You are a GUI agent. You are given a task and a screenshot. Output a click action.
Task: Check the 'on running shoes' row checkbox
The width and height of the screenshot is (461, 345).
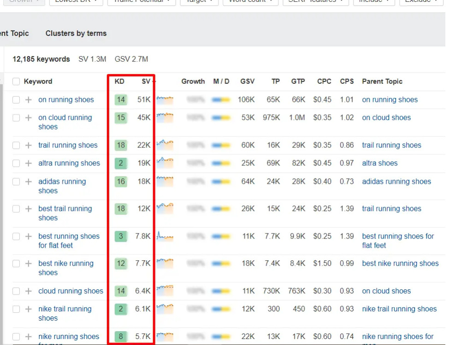click(x=16, y=99)
